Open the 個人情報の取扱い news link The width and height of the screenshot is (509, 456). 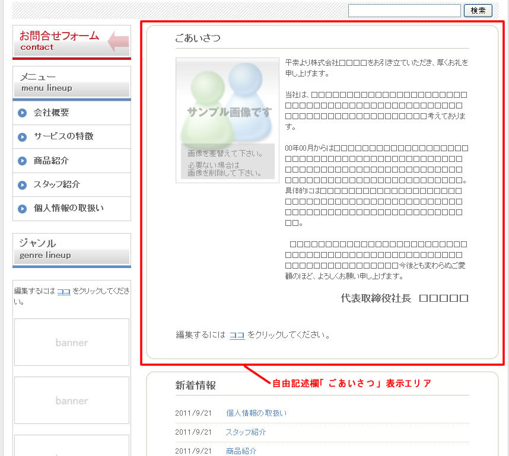pyautogui.click(x=256, y=412)
